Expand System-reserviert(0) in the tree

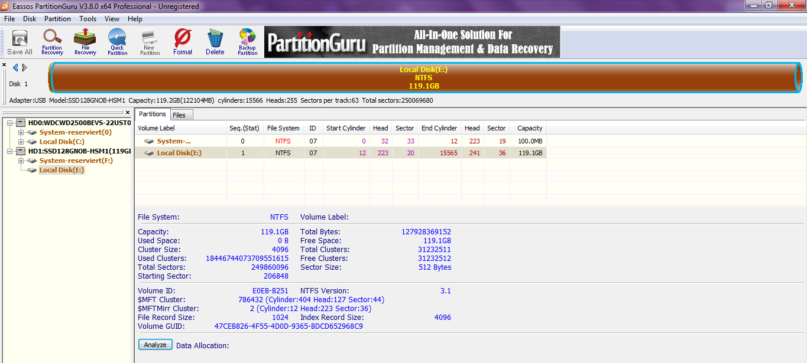[x=21, y=132]
